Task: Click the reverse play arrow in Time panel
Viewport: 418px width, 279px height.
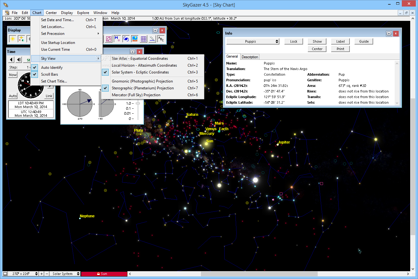Action: 12,59
